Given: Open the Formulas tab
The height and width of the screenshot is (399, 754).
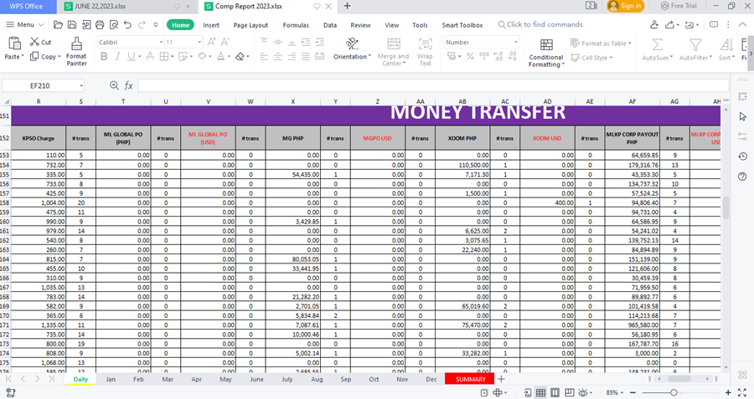Looking at the screenshot, I should (296, 25).
